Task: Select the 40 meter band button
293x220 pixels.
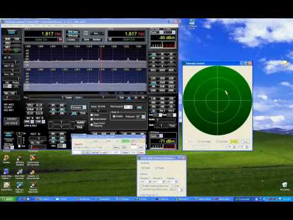Action: click(153, 58)
